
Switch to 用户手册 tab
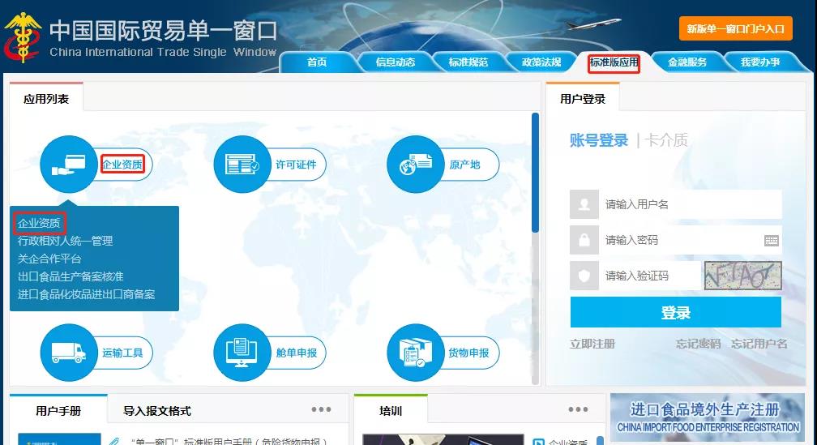[x=58, y=411]
